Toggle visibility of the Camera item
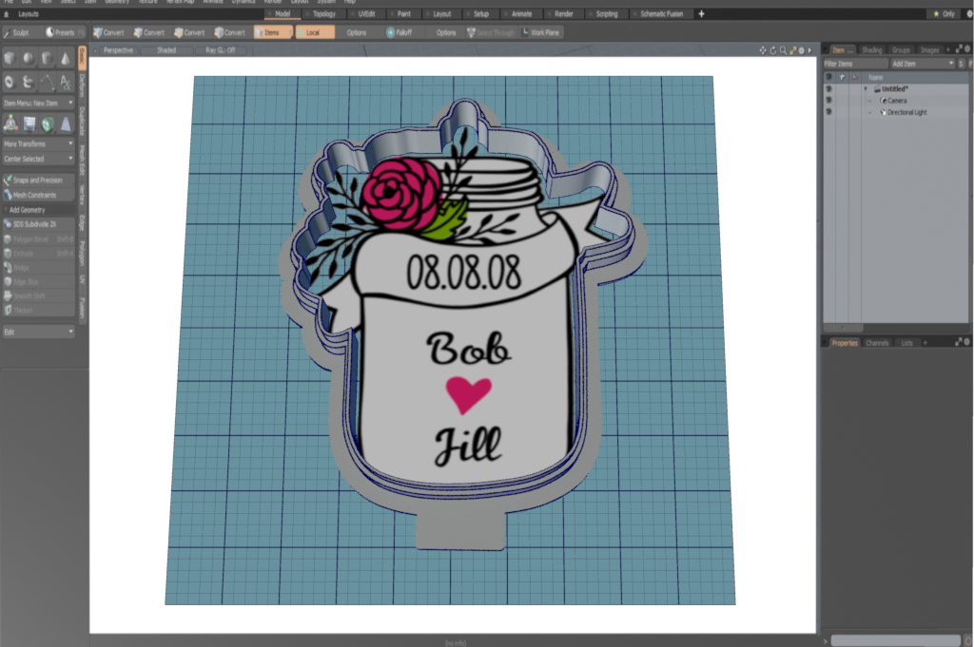Screen dimensions: 974x647 828,100
